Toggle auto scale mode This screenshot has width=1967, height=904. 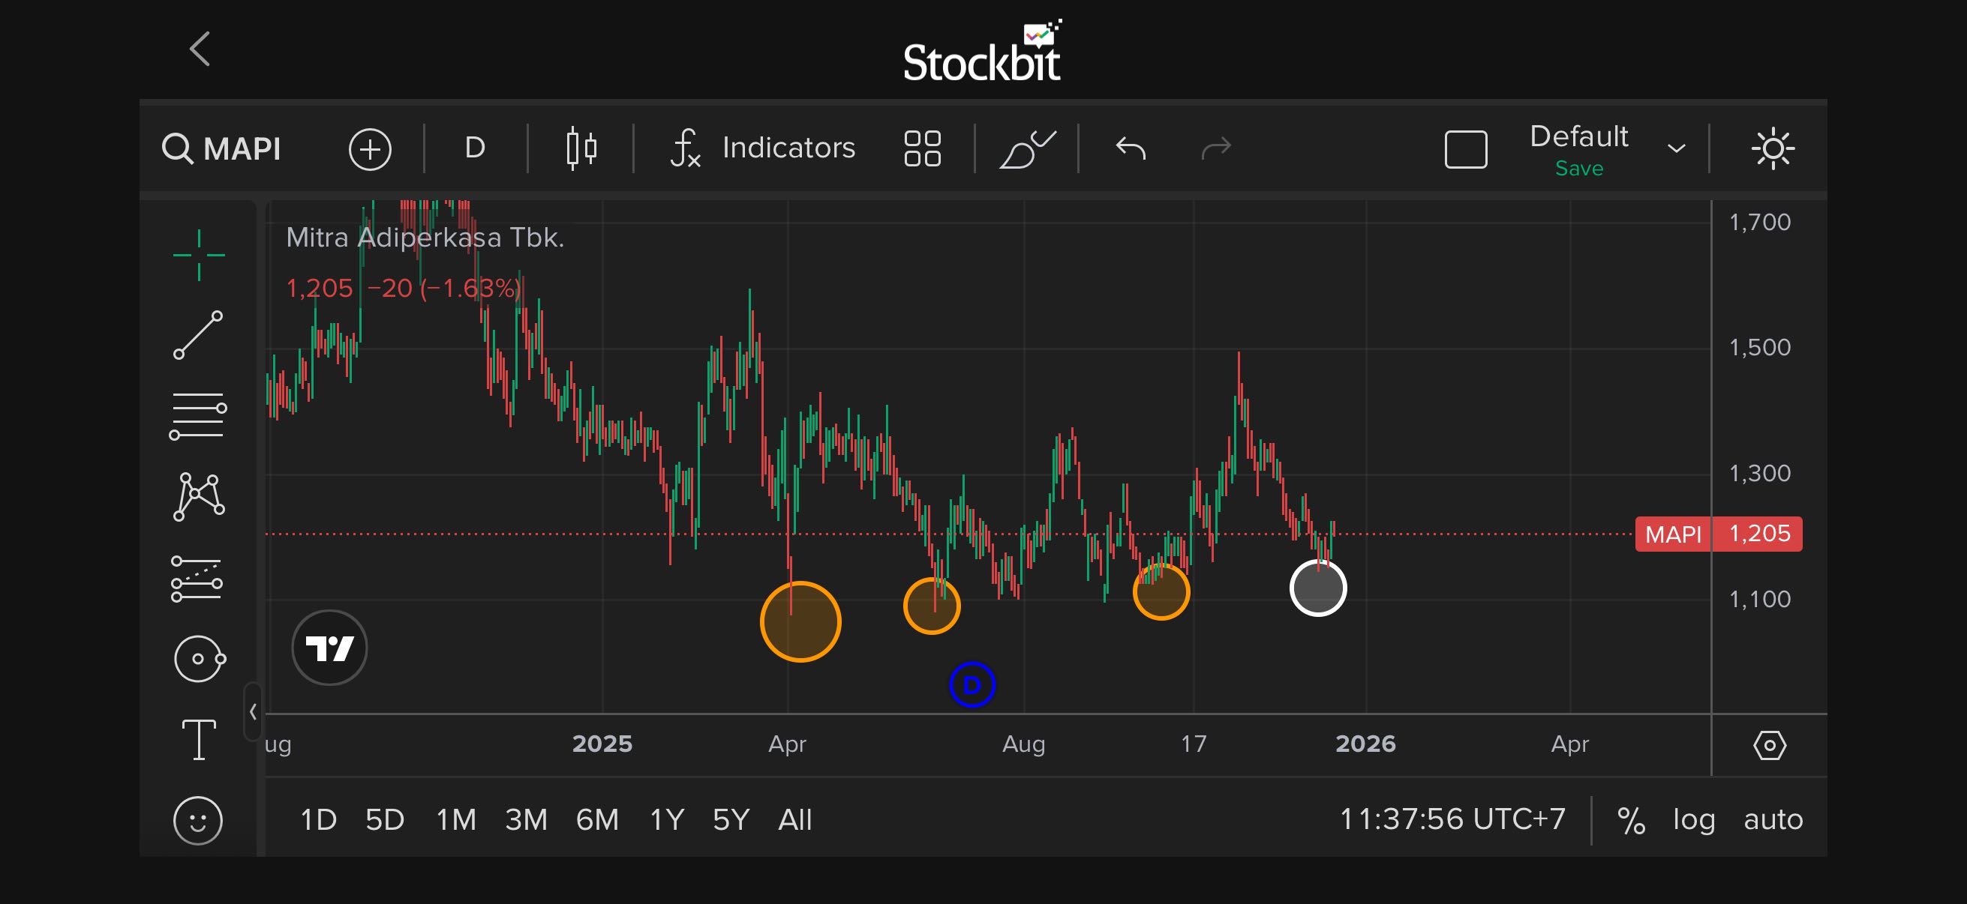coord(1773,820)
